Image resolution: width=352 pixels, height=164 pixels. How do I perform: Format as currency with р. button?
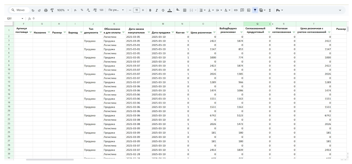76,10
